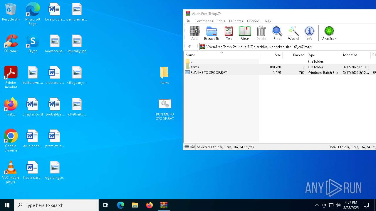This screenshot has height=211, width=376.
Task: Select probablya... Word document on desktop
Action: 55,107
